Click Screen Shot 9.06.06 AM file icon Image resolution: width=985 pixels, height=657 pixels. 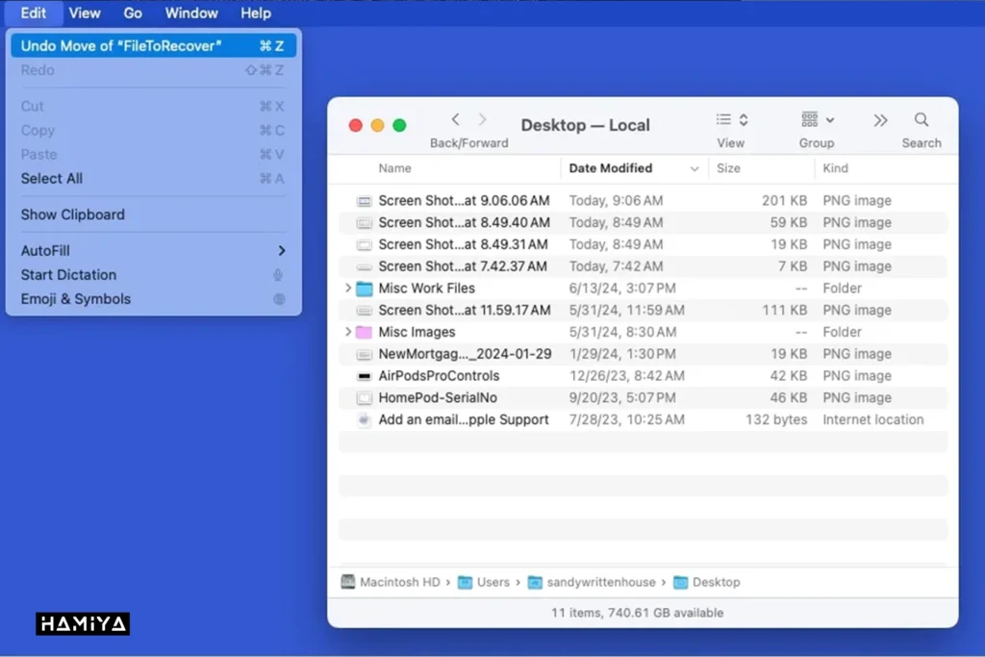tap(365, 201)
